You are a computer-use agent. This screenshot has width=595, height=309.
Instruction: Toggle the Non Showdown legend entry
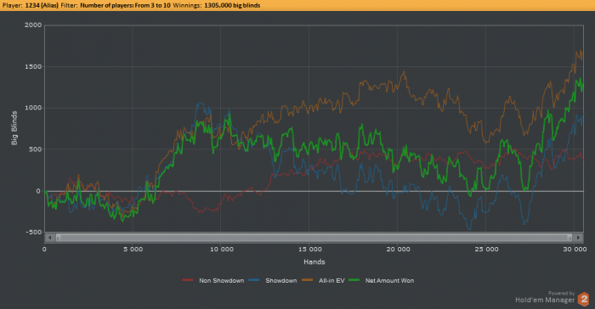click(x=212, y=281)
